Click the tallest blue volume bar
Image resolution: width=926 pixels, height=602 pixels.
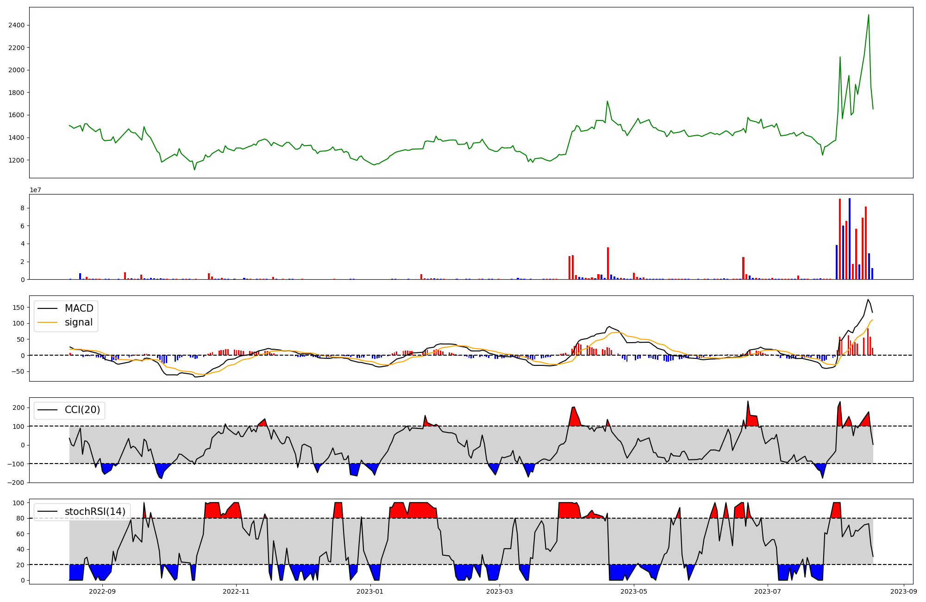coord(849,238)
